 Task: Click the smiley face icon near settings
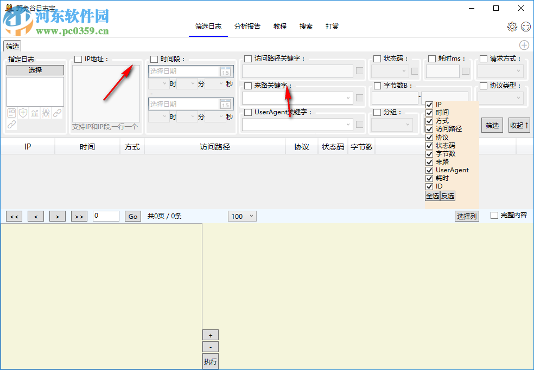[x=525, y=26]
